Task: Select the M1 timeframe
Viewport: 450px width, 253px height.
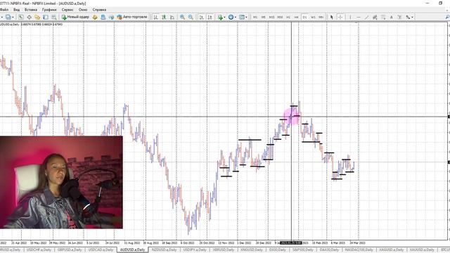Action: [255, 17]
